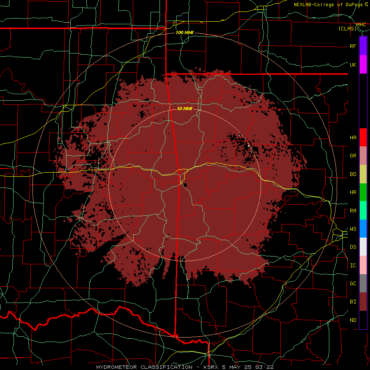Click the RA mint-green legend swatch
This screenshot has width=370, height=370.
(363, 210)
